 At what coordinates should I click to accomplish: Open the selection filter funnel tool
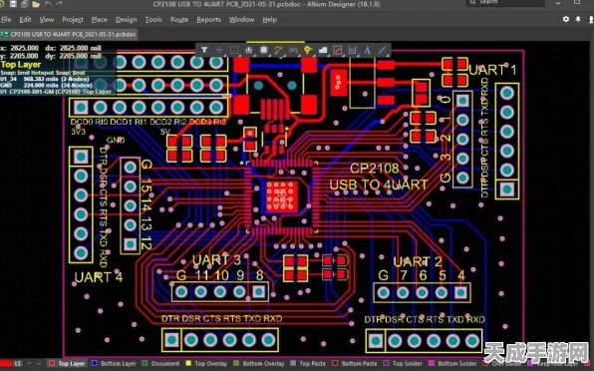204,50
